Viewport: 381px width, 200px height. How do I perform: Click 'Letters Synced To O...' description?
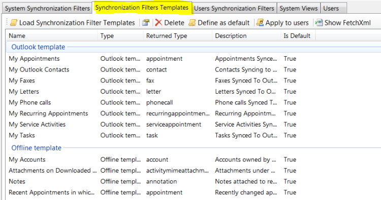tap(245, 92)
